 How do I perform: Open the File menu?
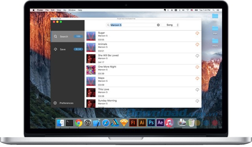click(47, 10)
